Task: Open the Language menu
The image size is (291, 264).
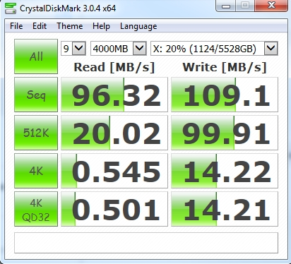Action: click(138, 26)
